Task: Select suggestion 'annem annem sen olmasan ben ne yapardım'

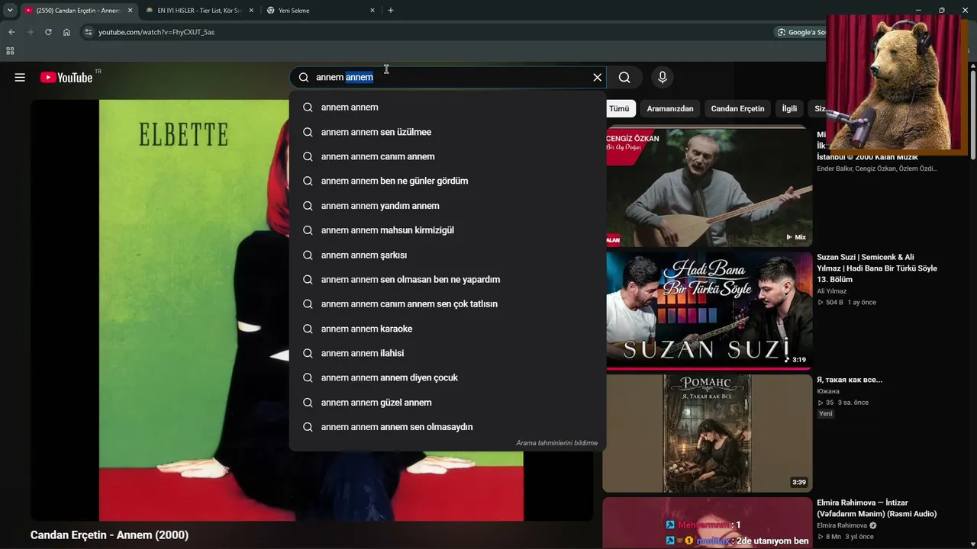Action: (447, 279)
